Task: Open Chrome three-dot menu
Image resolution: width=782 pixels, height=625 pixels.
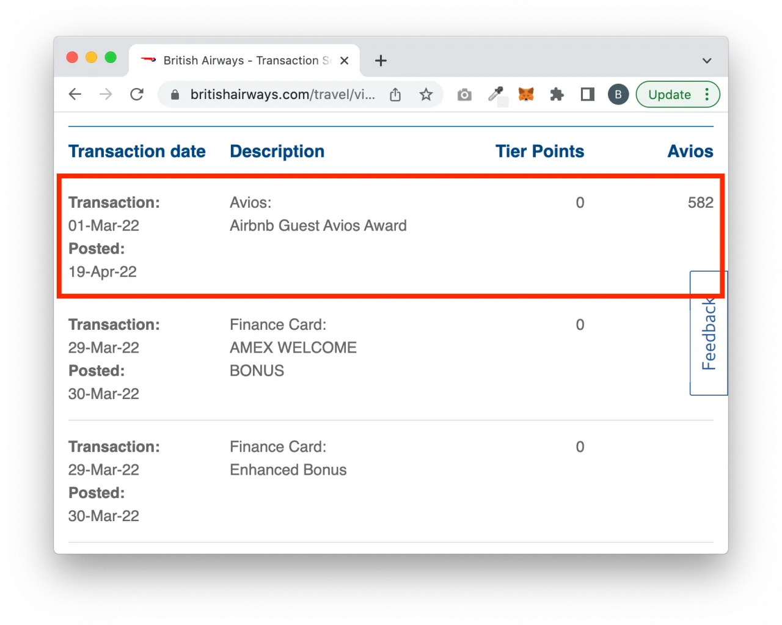Action: coord(707,95)
